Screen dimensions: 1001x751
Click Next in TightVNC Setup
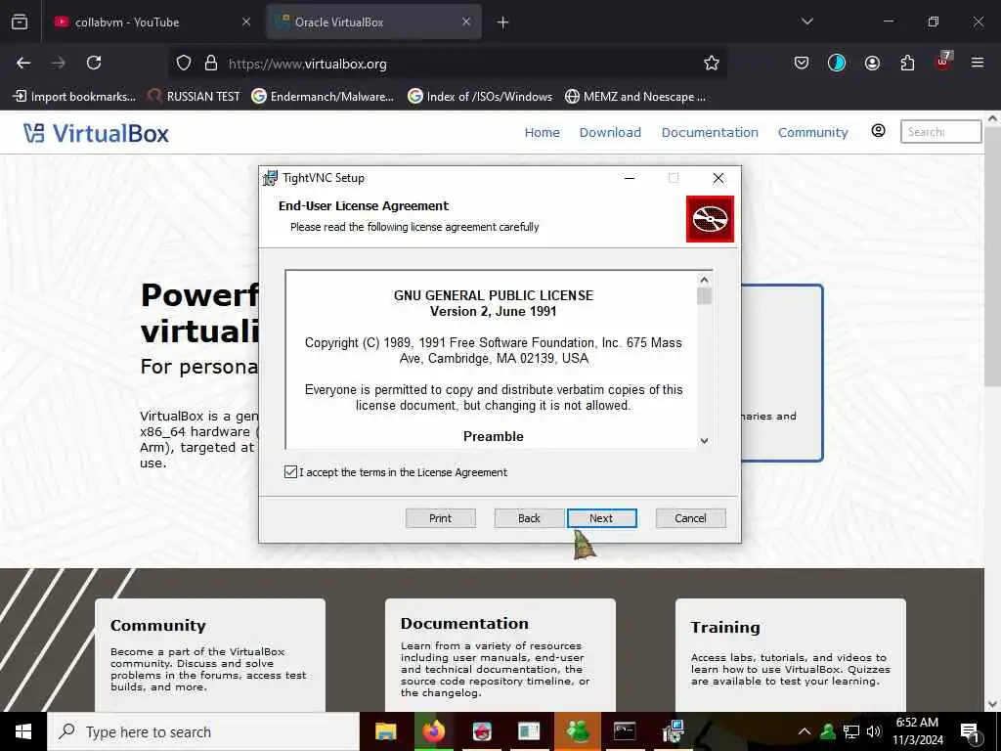pos(601,518)
